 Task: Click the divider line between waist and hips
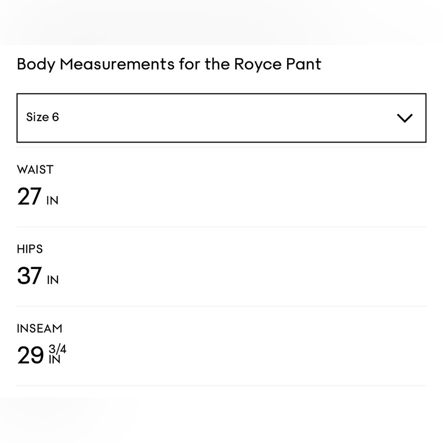point(221,227)
